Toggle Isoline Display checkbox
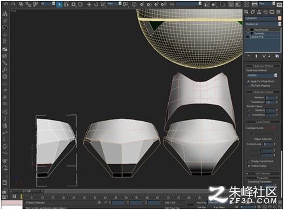The image size is (284, 210). [249, 166]
